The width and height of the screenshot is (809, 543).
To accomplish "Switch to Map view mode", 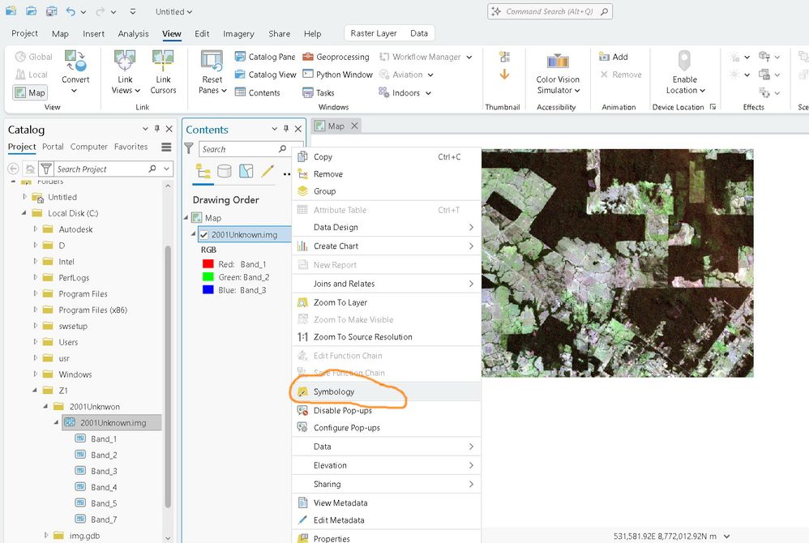I will [31, 92].
